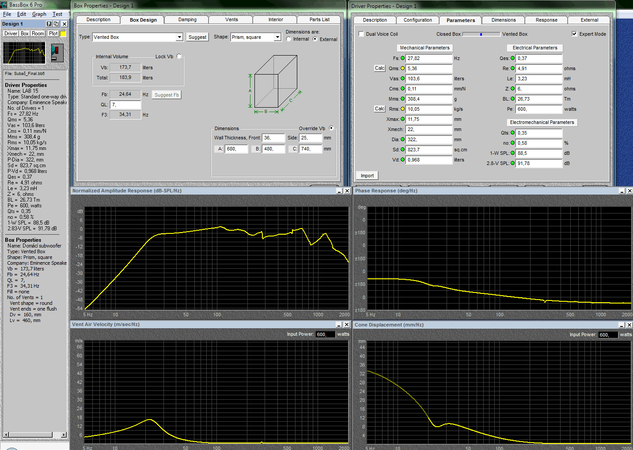
Task: Click the speaker box preview icon
Action: click(57, 53)
